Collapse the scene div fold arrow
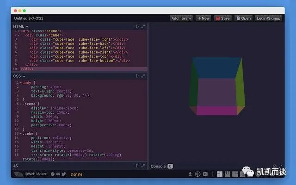 [18, 31]
